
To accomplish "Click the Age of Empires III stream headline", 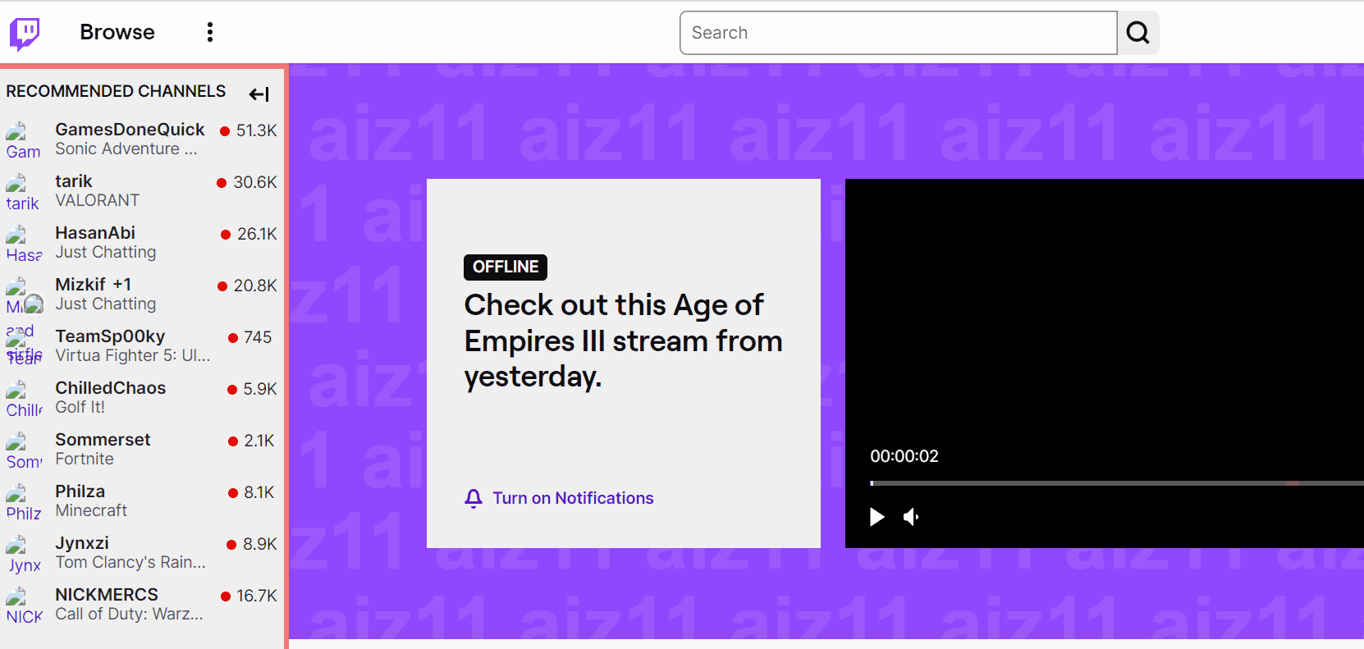I will (x=624, y=340).
